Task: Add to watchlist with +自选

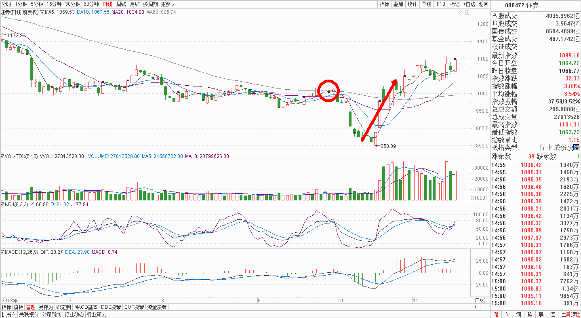Action: 469,4
